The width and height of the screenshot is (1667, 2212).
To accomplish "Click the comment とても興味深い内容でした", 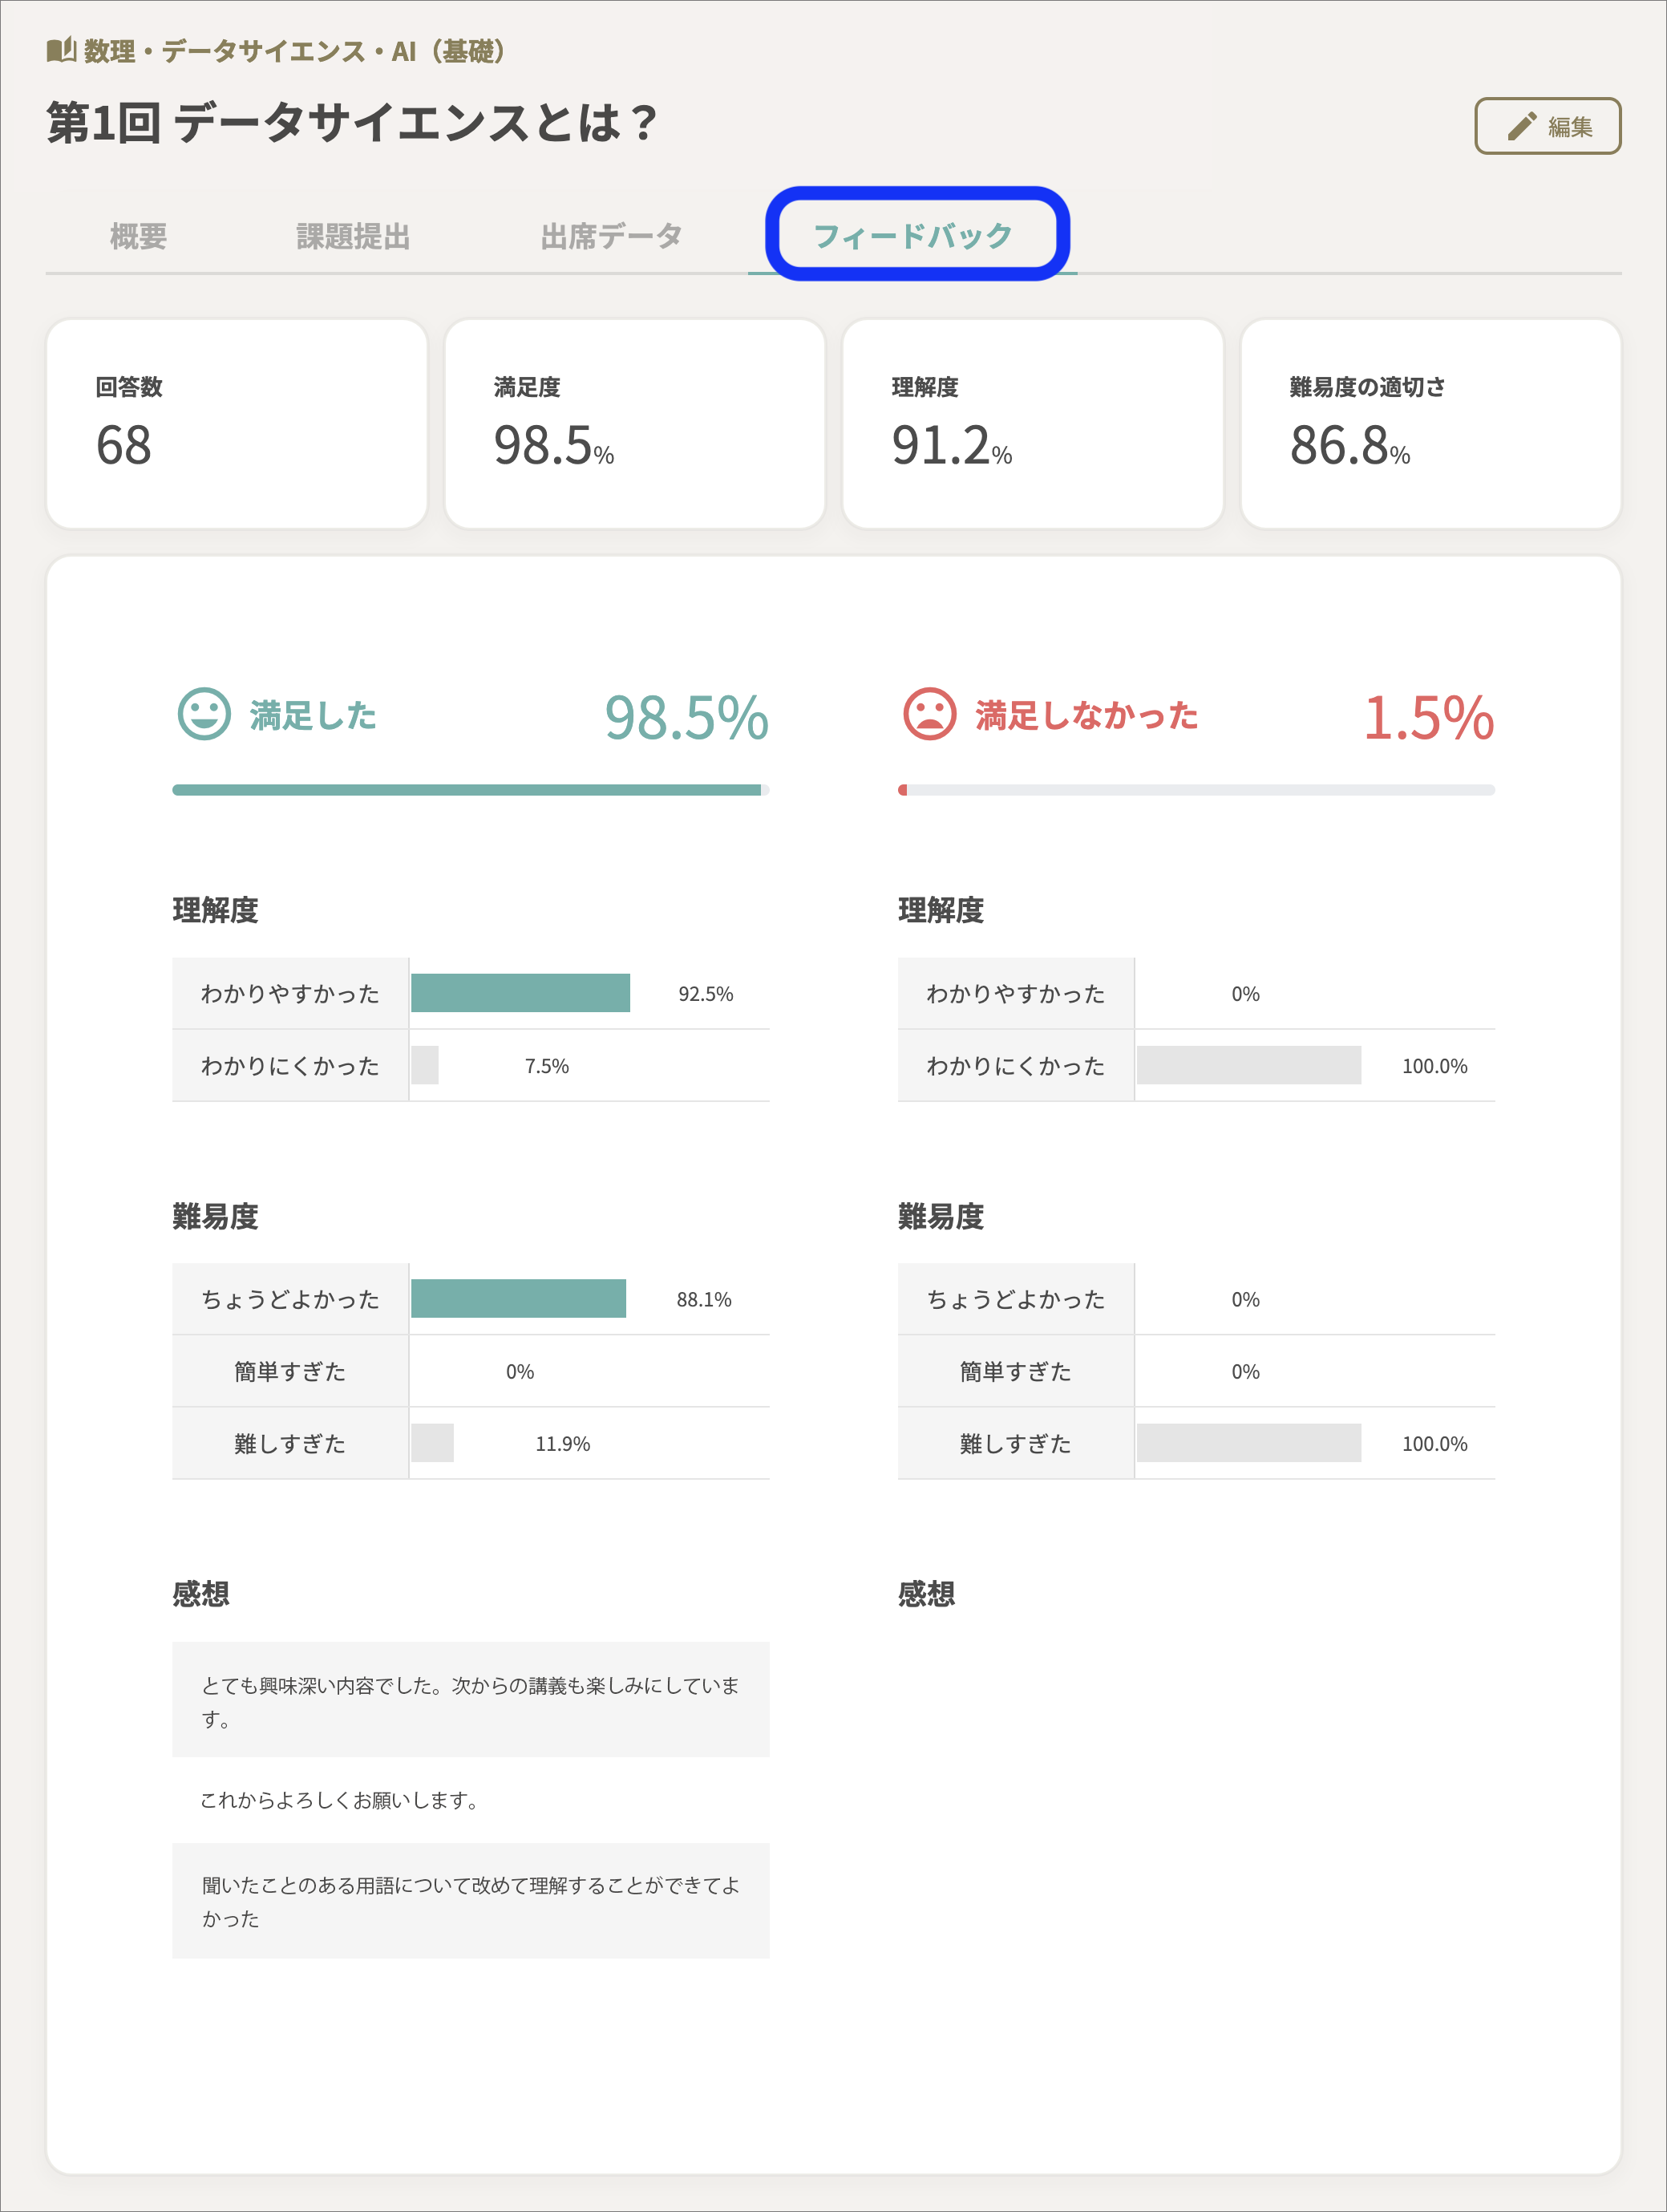I will click(x=471, y=1700).
